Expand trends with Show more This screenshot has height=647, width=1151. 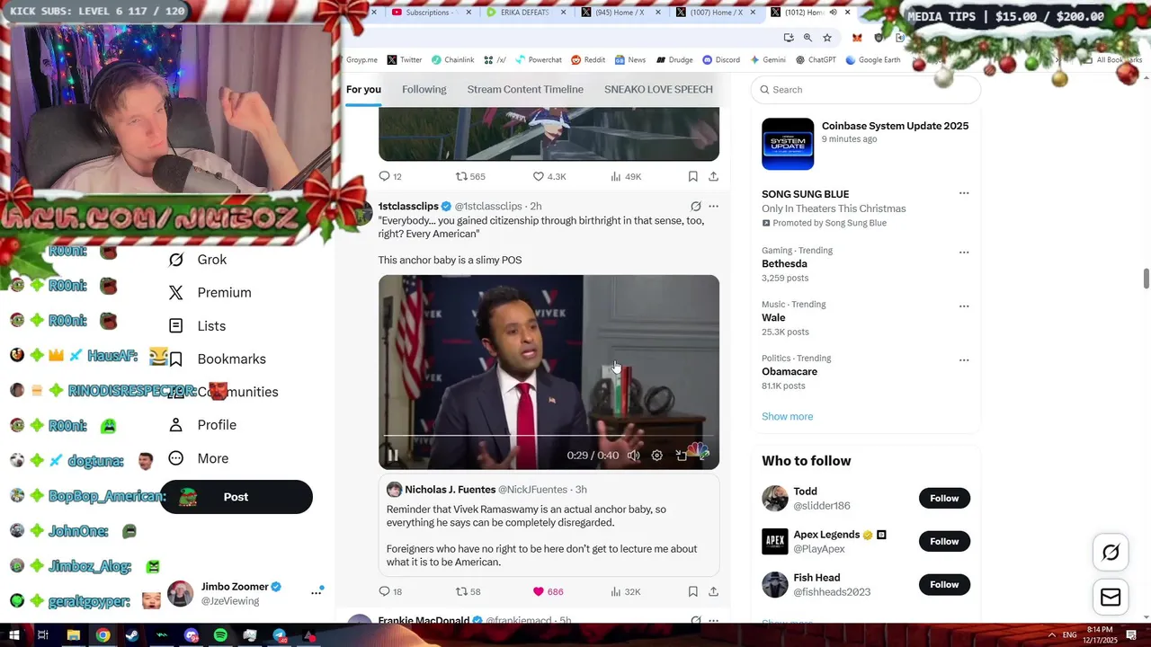[x=787, y=417]
